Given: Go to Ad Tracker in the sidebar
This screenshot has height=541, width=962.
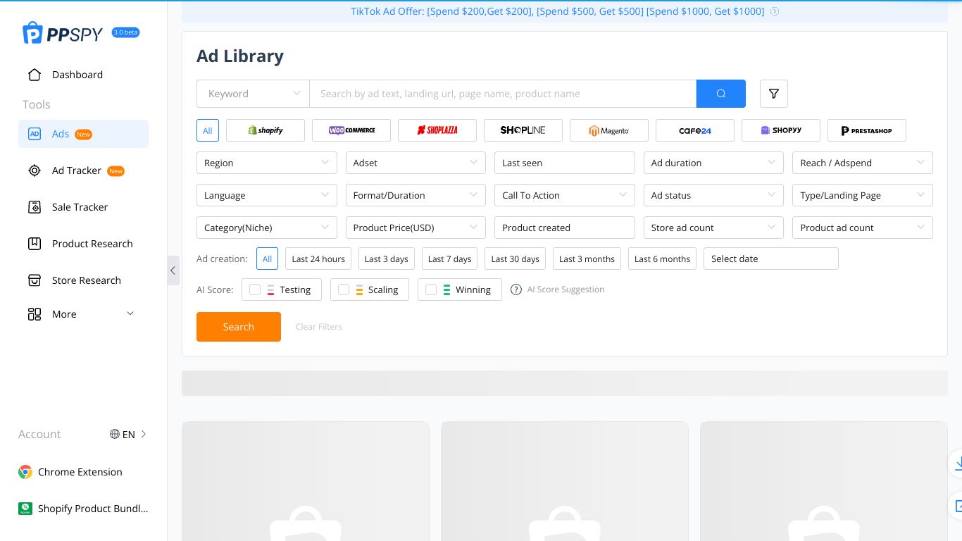Looking at the screenshot, I should pos(77,170).
